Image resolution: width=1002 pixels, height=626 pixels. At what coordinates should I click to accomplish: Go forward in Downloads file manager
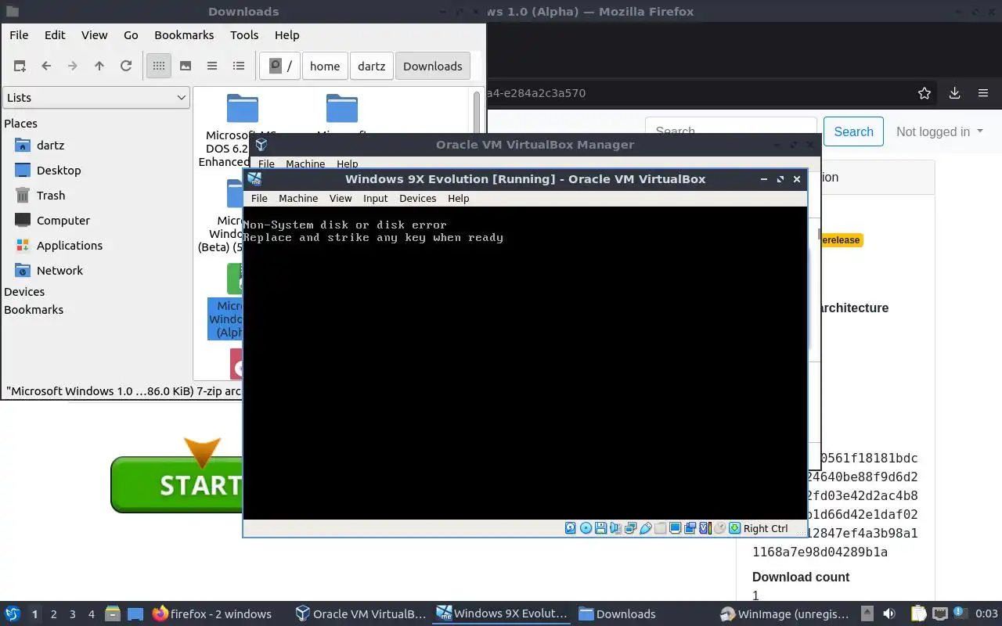73,67
